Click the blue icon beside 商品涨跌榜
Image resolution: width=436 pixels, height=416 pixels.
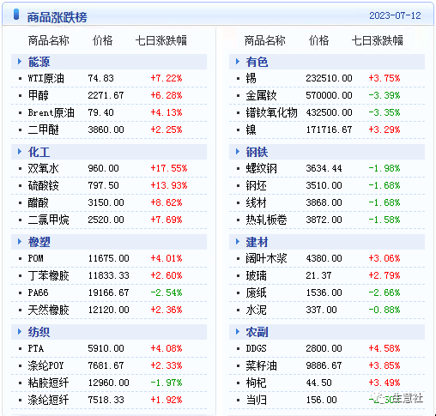click(x=16, y=15)
